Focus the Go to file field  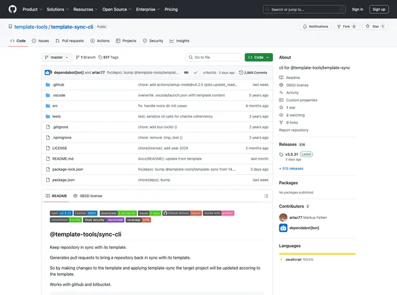[x=213, y=58]
